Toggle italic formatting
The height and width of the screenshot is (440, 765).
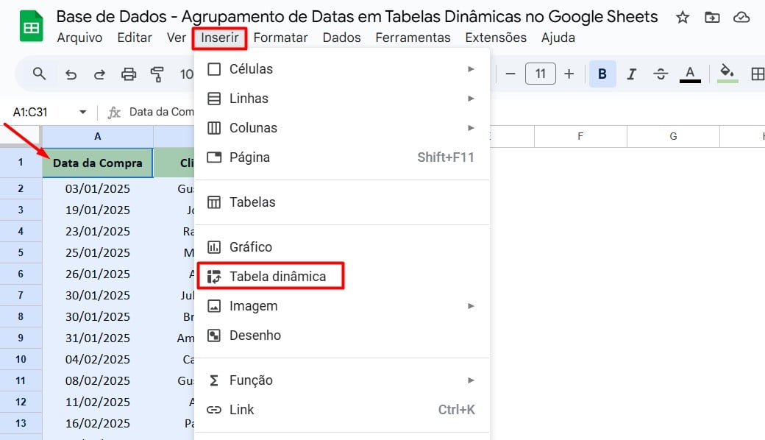[x=631, y=74]
